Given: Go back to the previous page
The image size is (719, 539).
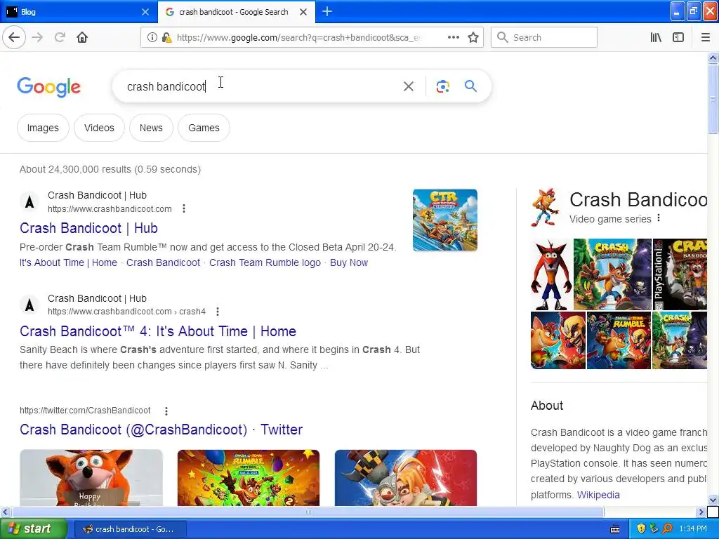Looking at the screenshot, I should [x=14, y=37].
